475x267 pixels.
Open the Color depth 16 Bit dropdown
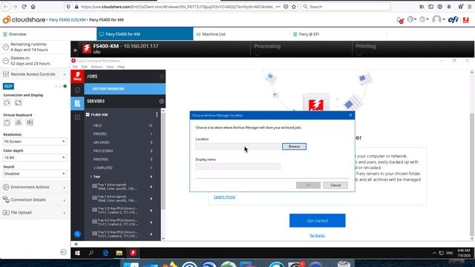(35, 157)
